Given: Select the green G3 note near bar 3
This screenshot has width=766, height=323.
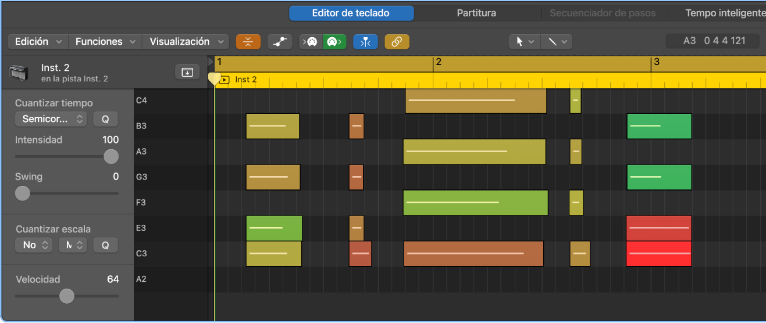Looking at the screenshot, I should pyautogui.click(x=660, y=177).
